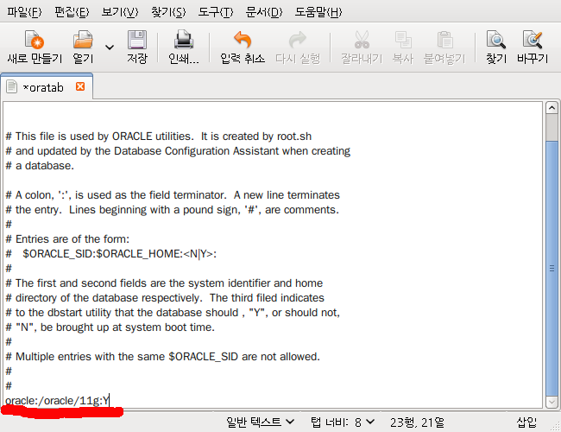Click the 찾기 (Find) magnifier icon
Image resolution: width=561 pixels, height=432 pixels.
(x=496, y=40)
